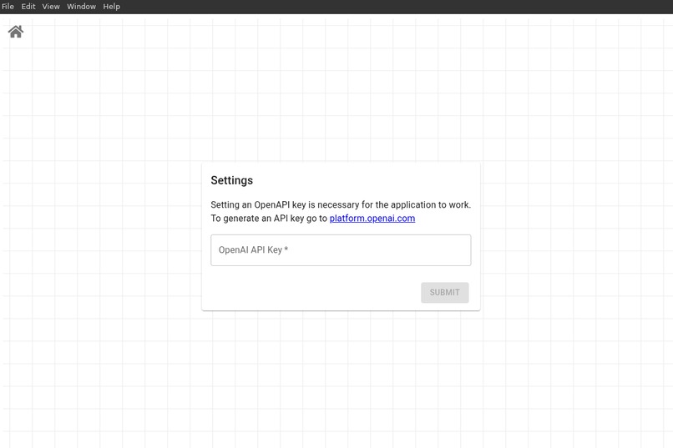Focus the OpenAI API Key input field
673x448 pixels.
coord(341,250)
